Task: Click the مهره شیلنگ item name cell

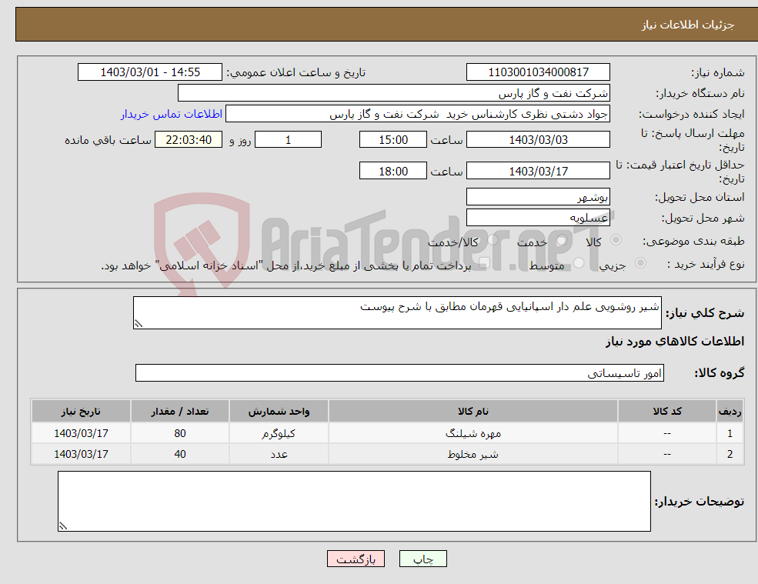Action: (x=473, y=433)
